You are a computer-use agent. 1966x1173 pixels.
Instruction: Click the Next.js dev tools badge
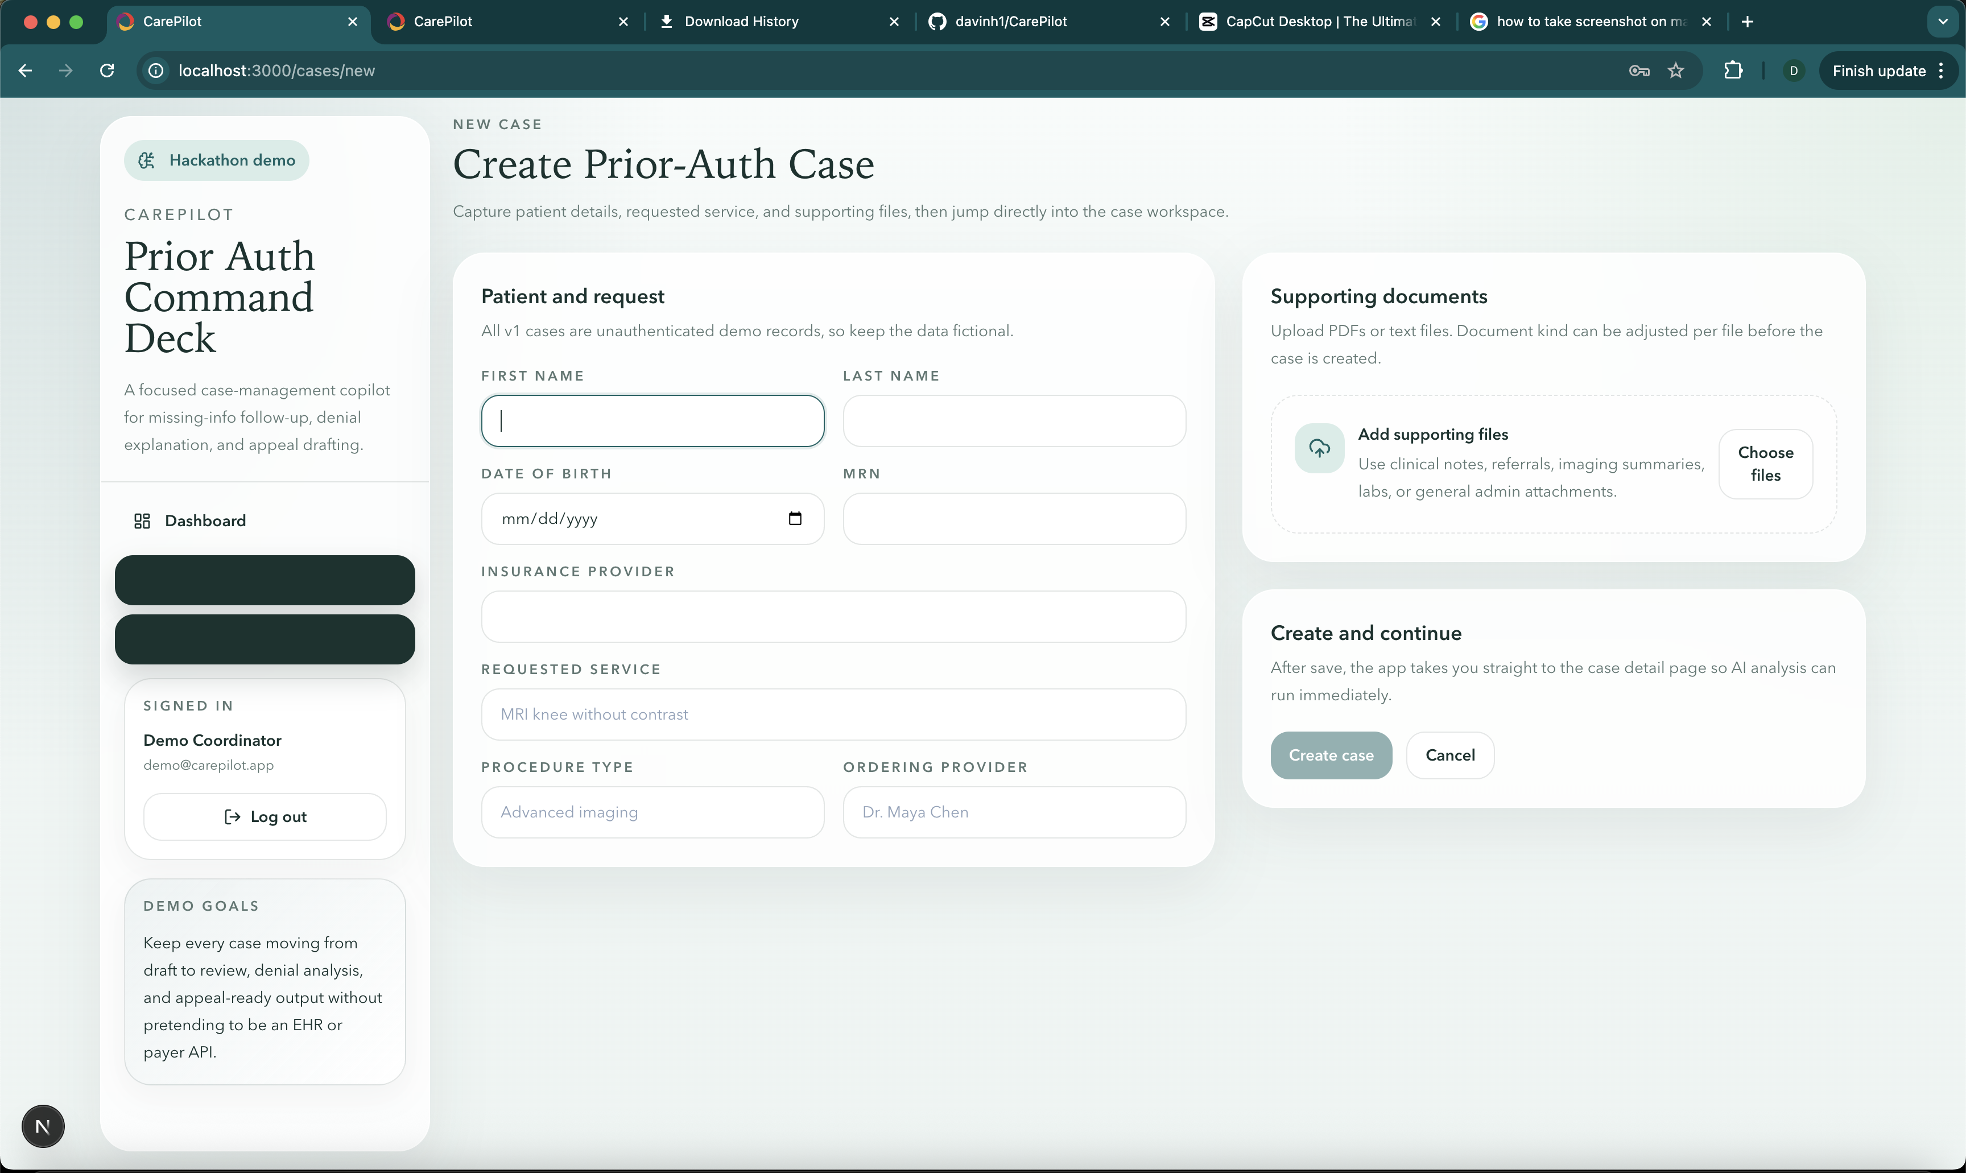pyautogui.click(x=43, y=1126)
